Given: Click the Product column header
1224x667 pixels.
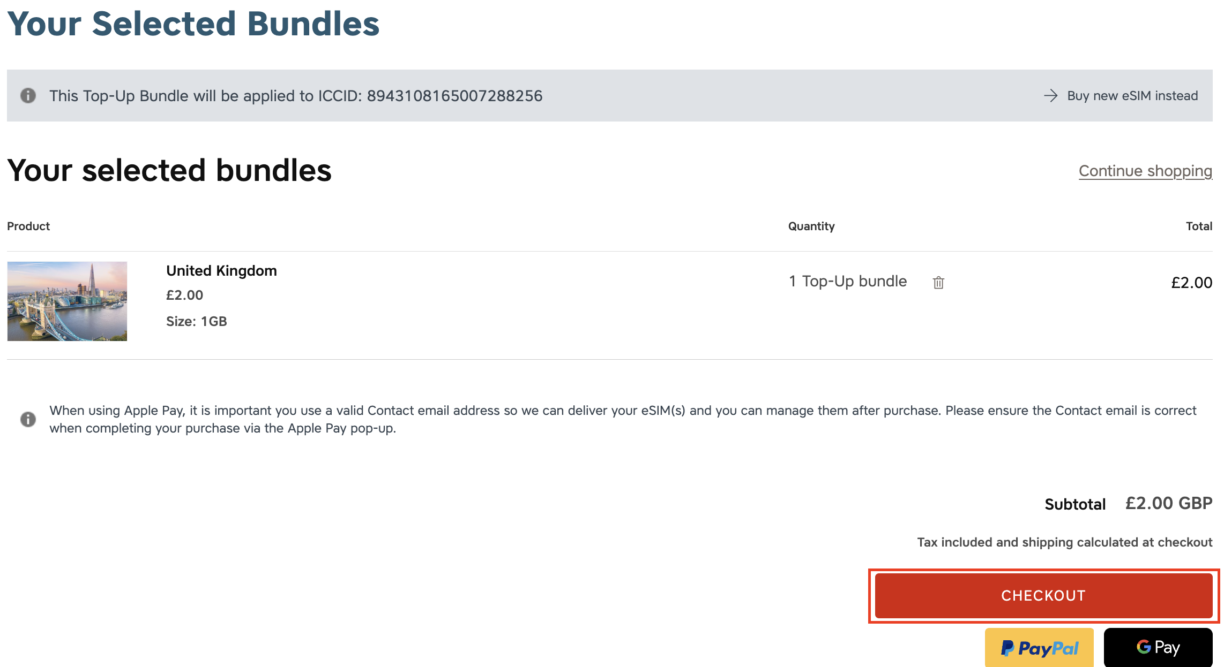Looking at the screenshot, I should point(28,226).
